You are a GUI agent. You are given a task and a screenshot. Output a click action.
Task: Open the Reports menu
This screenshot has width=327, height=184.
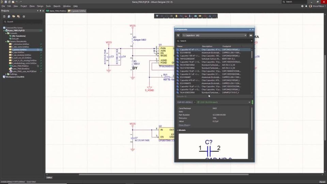pyautogui.click(x=57, y=6)
